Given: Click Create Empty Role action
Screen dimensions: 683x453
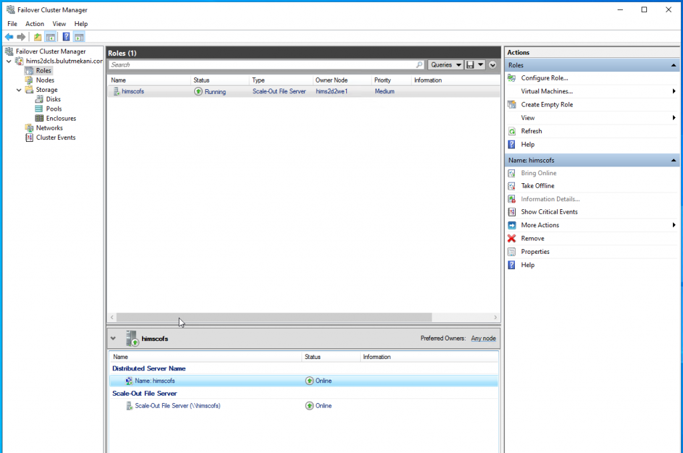Looking at the screenshot, I should point(547,105).
